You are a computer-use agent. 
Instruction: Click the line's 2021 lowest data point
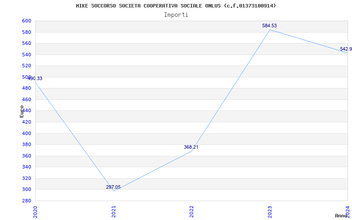[x=114, y=191]
